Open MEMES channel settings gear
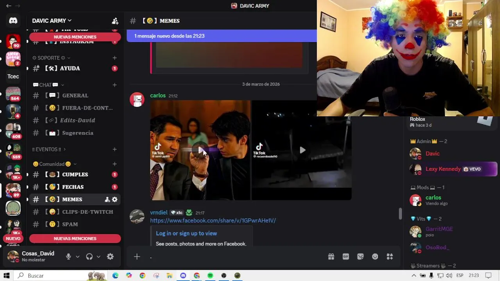Image resolution: width=500 pixels, height=281 pixels. point(114,199)
